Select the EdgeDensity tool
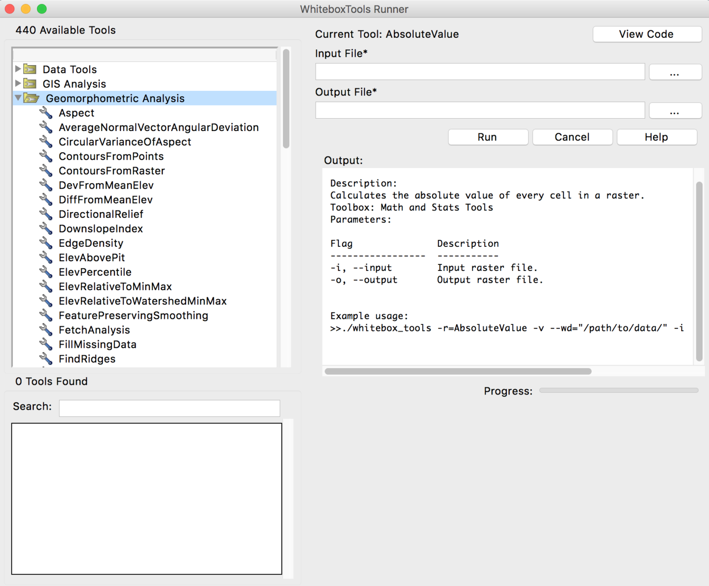709x586 pixels. [x=91, y=243]
